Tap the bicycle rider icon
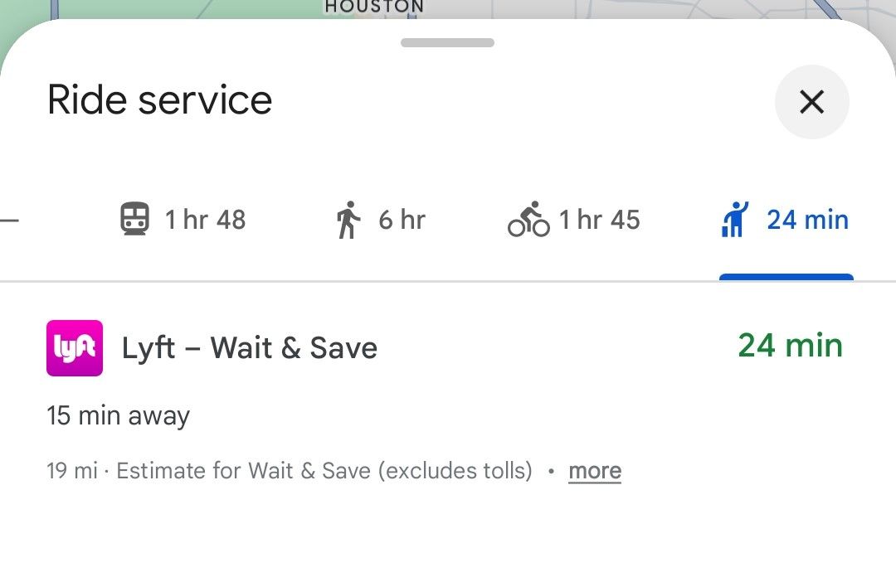 tap(528, 220)
